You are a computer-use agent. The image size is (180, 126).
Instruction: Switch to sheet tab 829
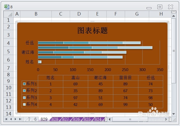[x=44, y=119]
